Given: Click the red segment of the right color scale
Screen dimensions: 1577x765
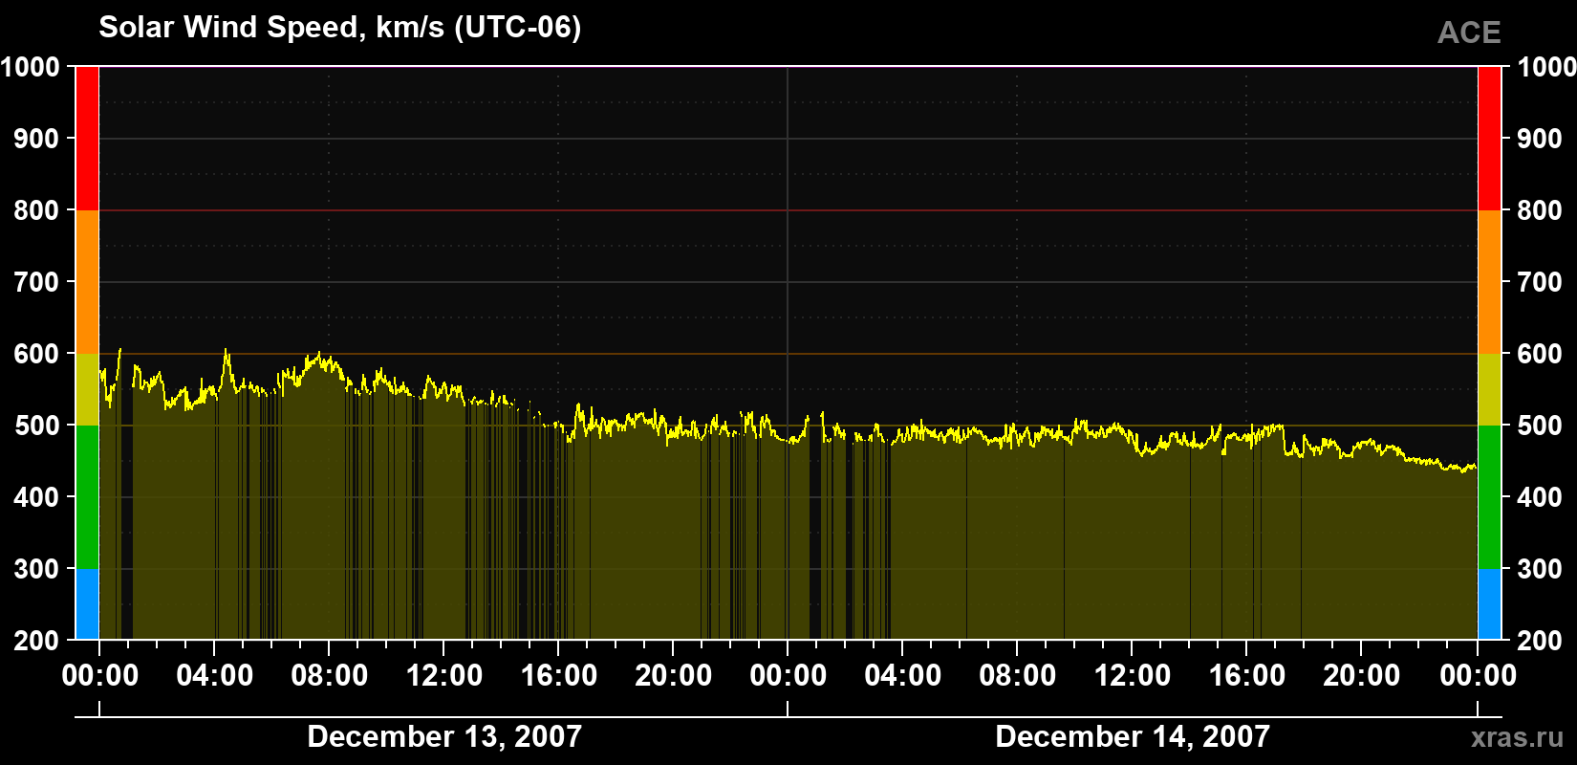Looking at the screenshot, I should (1489, 139).
